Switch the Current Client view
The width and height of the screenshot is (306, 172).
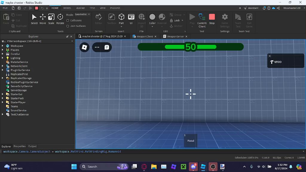click(202, 21)
